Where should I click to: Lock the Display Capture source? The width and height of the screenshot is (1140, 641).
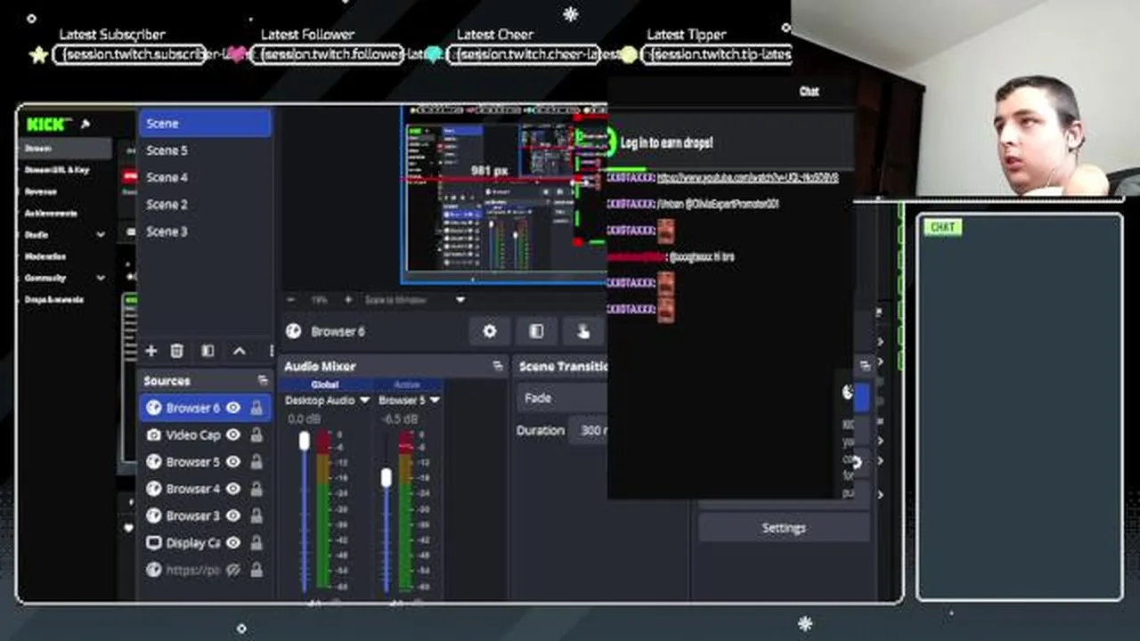coord(256,542)
